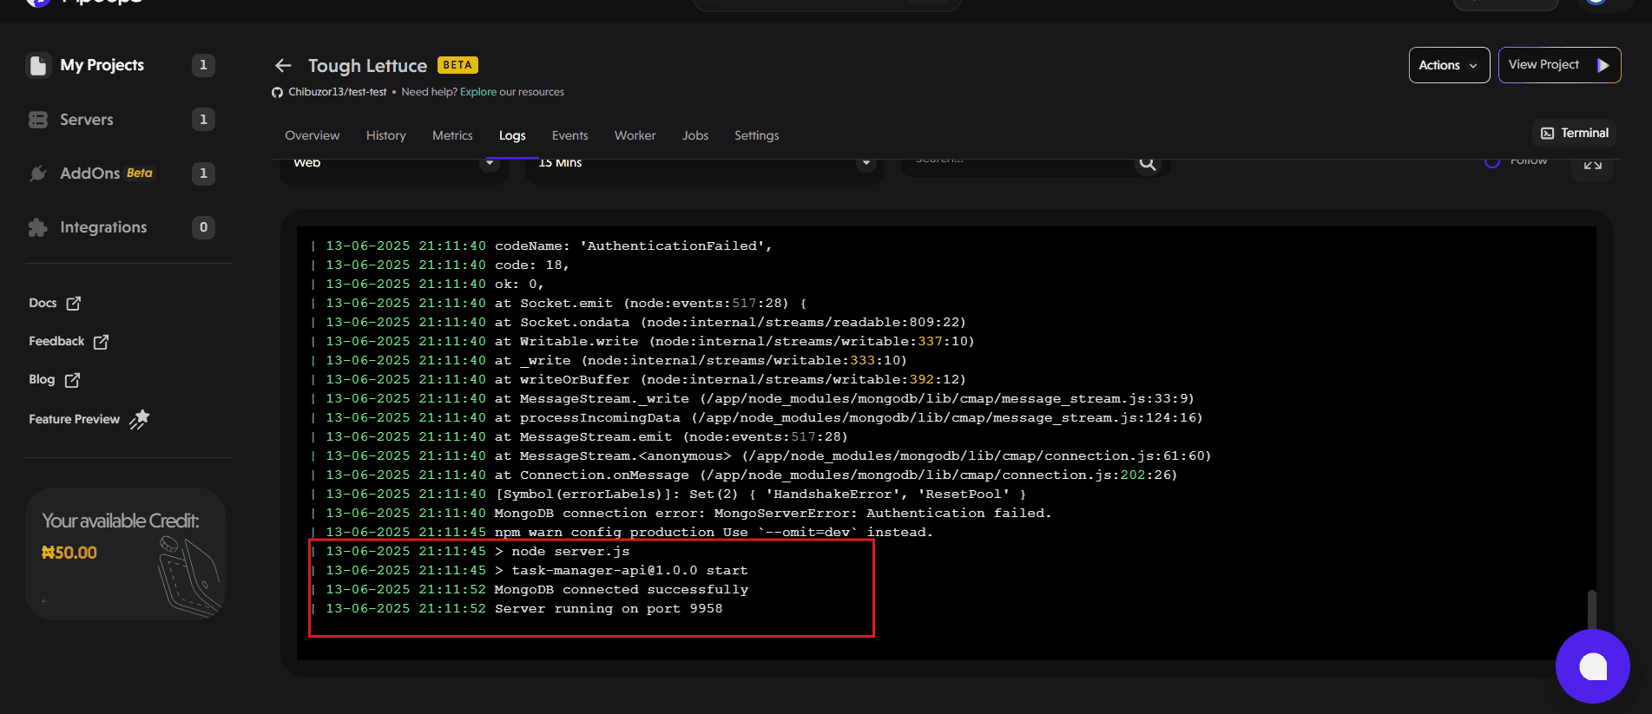Screen dimensions: 1652x714
Task: Click the Blog external link icon
Action: click(73, 380)
